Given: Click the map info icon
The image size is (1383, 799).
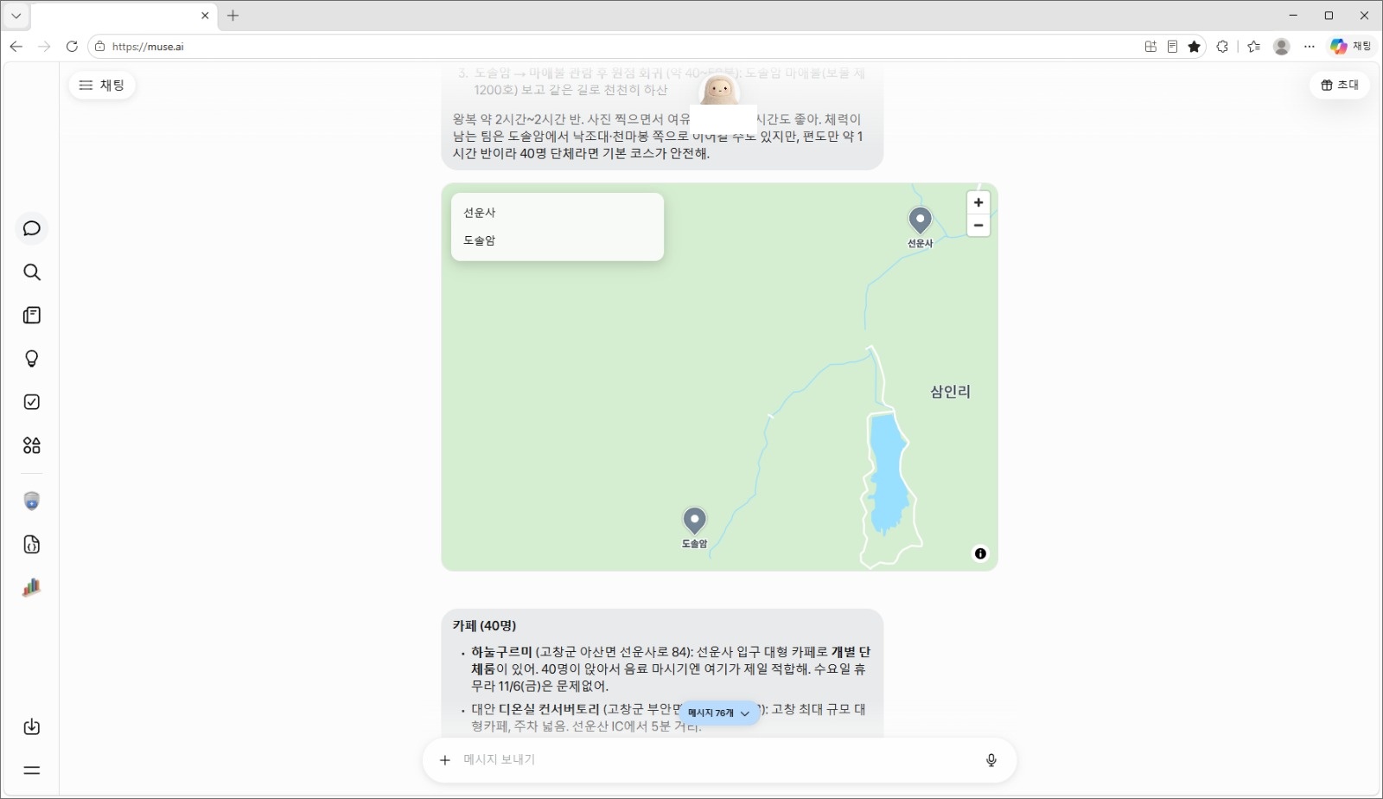Looking at the screenshot, I should point(980,553).
